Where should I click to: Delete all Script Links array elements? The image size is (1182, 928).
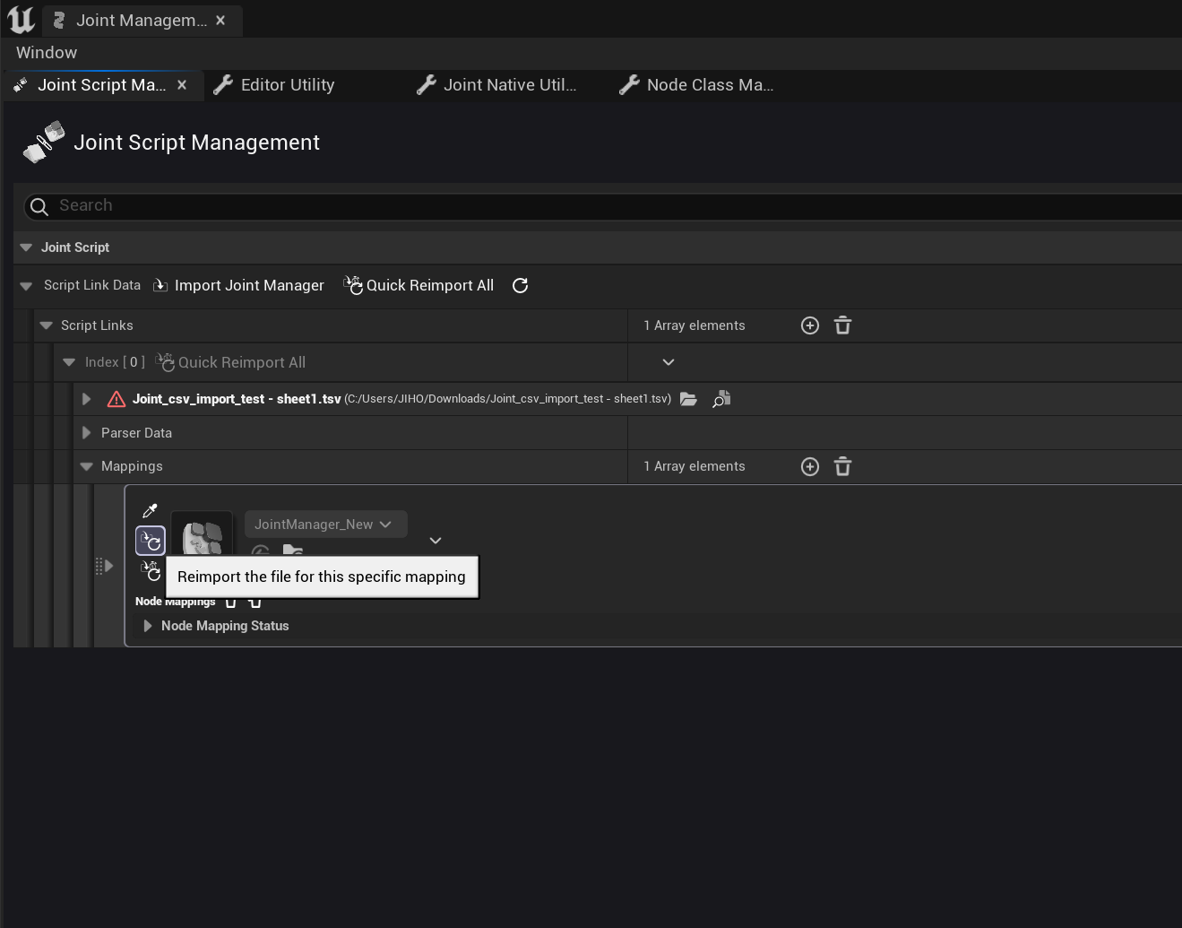coord(842,325)
